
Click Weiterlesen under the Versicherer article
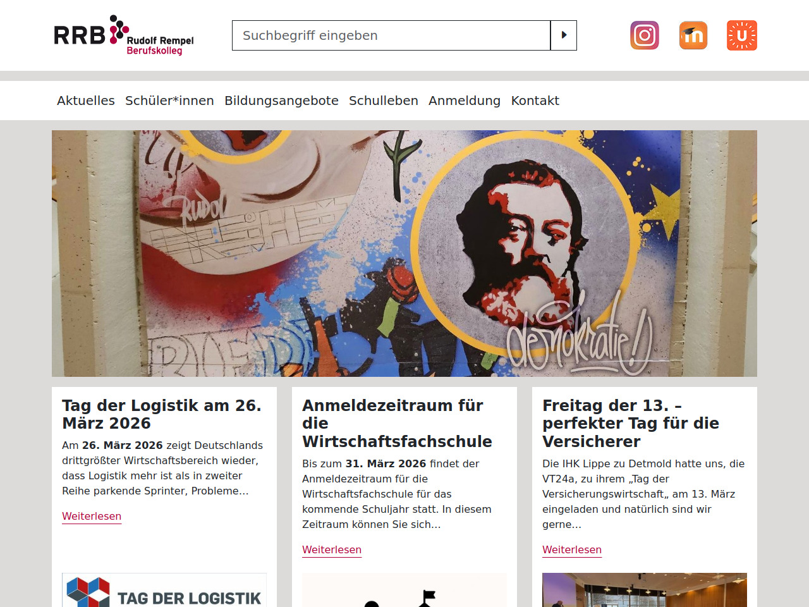(572, 549)
